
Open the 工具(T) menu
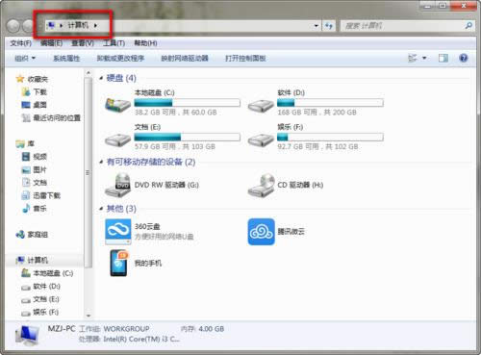click(x=114, y=43)
